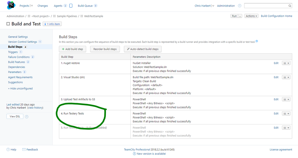Image resolution: width=298 pixels, height=158 pixels.
Task: Open the Actions dropdown
Action: [x=251, y=16]
